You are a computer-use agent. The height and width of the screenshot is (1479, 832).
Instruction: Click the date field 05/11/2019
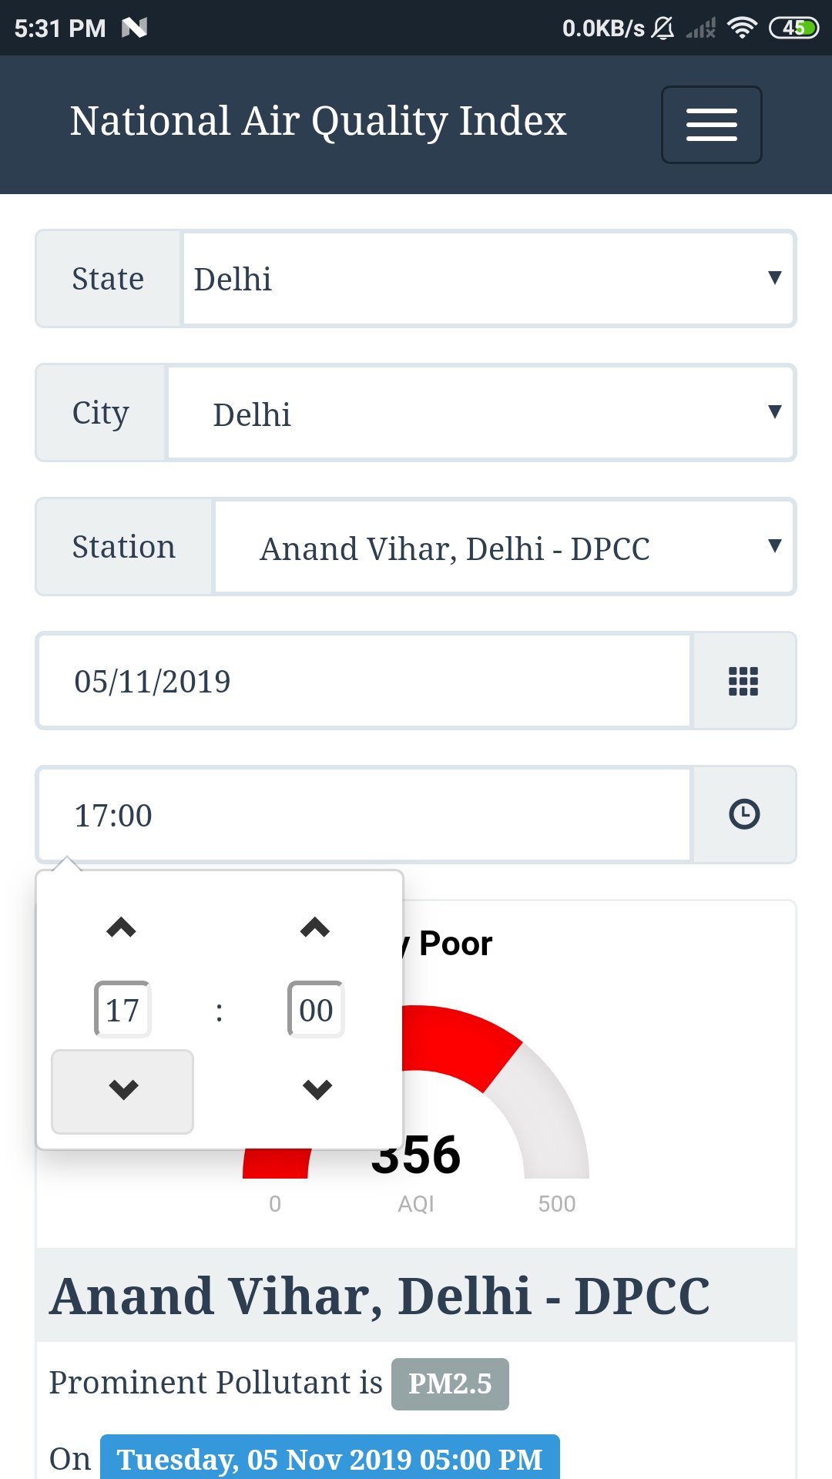coord(364,682)
